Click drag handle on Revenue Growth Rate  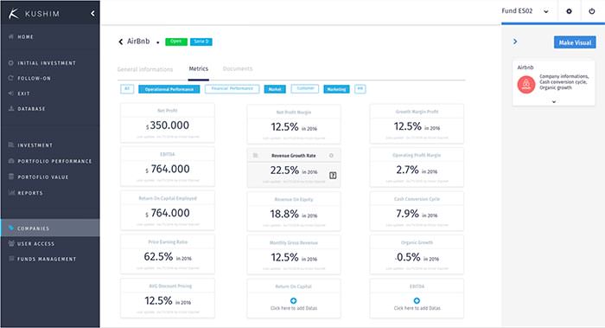tap(255, 155)
